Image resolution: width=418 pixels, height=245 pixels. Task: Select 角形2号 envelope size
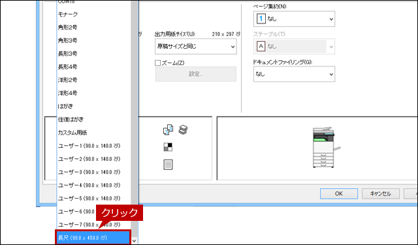pyautogui.click(x=94, y=27)
